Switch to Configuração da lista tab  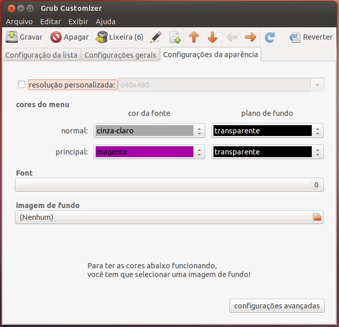pos(41,55)
